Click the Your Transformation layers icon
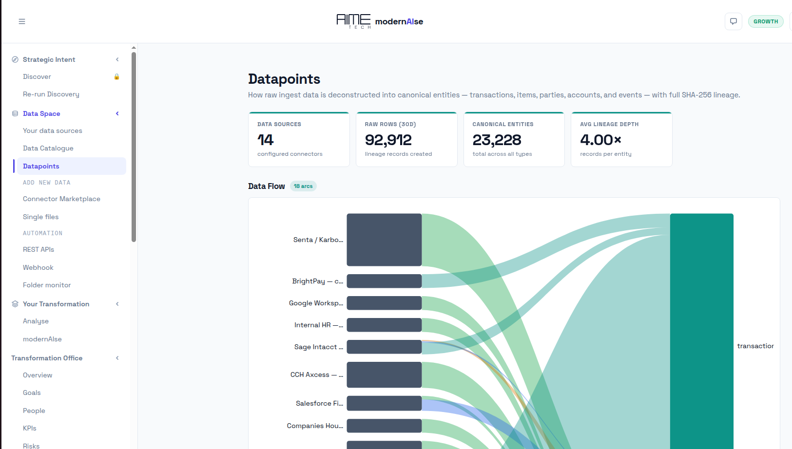Screen dimensions: 792x449 pos(15,304)
